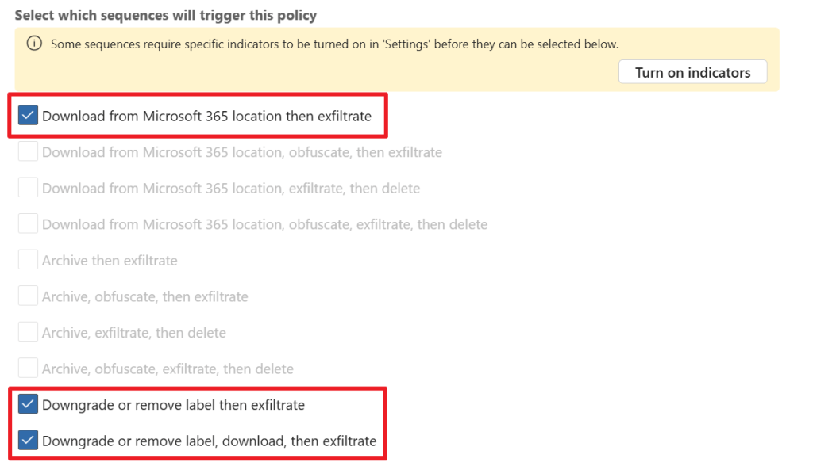Uncheck the Download from Microsoft 365 location then exfiltrate checkbox
The height and width of the screenshot is (466, 813).
click(28, 116)
